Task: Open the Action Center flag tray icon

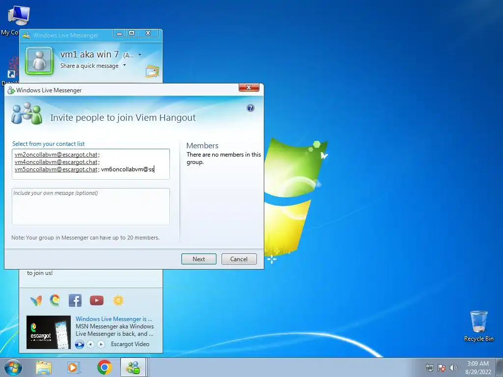Action: pos(442,368)
